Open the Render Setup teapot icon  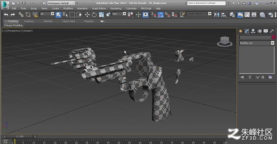point(270,15)
